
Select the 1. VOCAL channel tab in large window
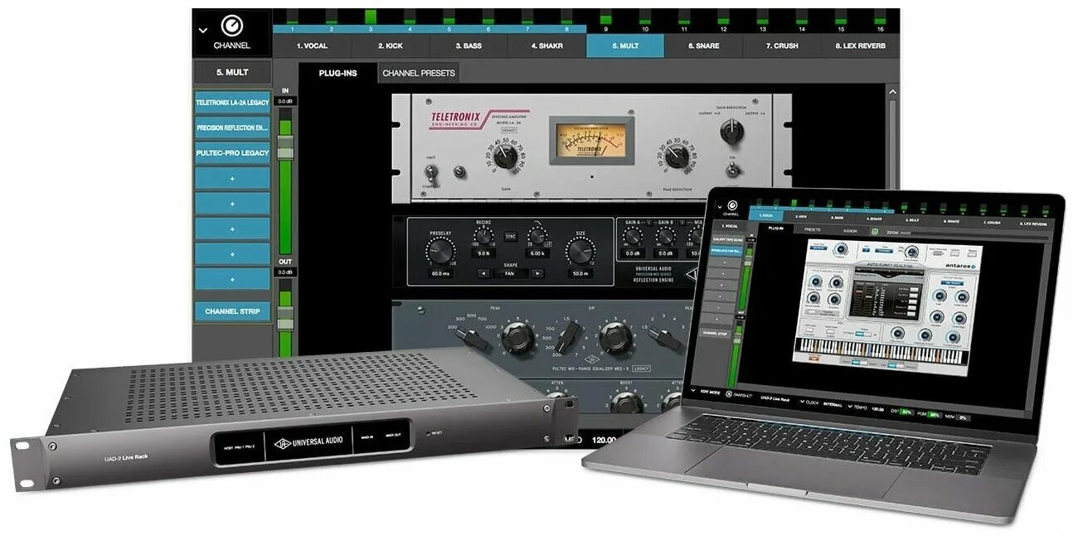coord(312,46)
